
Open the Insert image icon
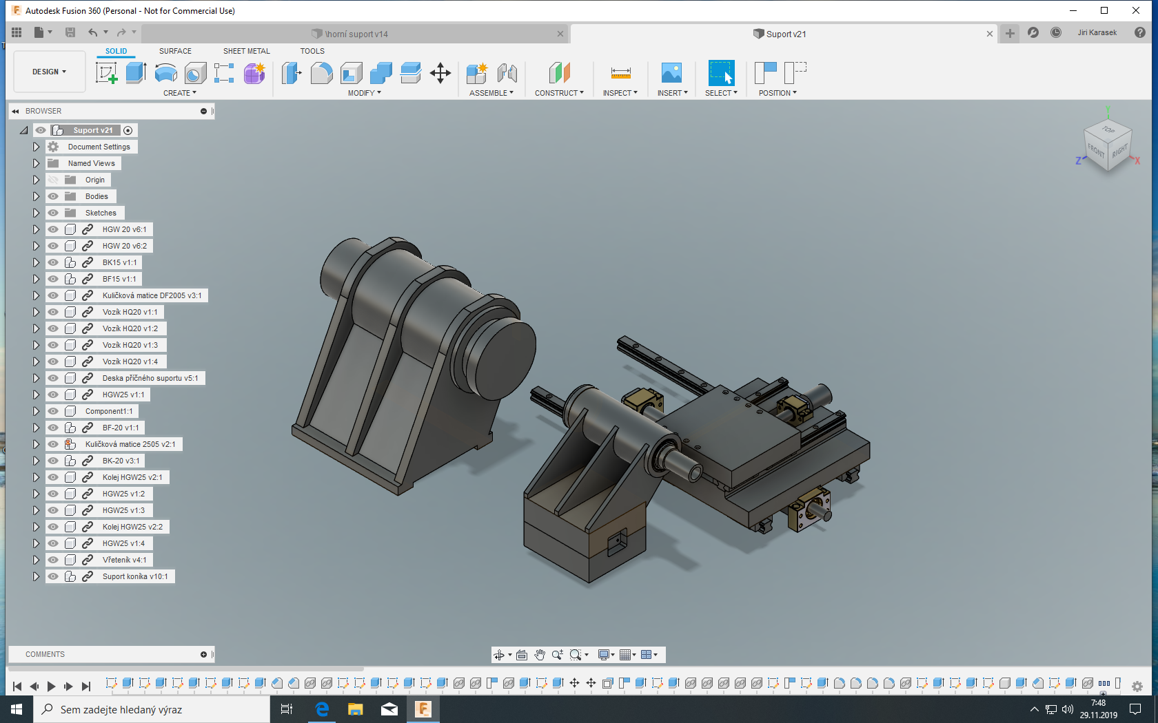coord(671,72)
